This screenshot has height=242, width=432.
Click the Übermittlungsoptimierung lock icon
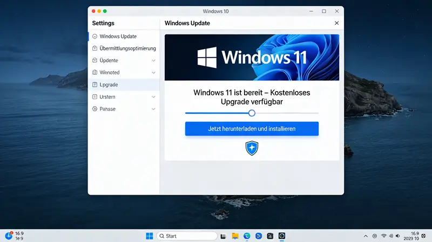pos(95,48)
